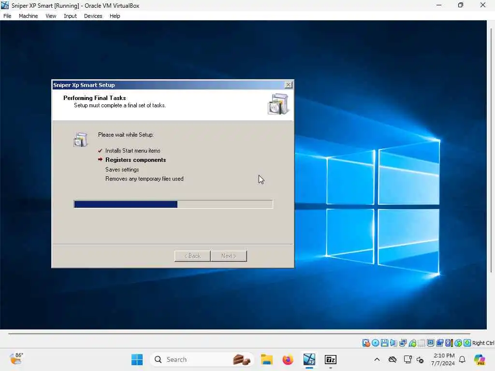Click the network adapters status icon

click(x=403, y=343)
